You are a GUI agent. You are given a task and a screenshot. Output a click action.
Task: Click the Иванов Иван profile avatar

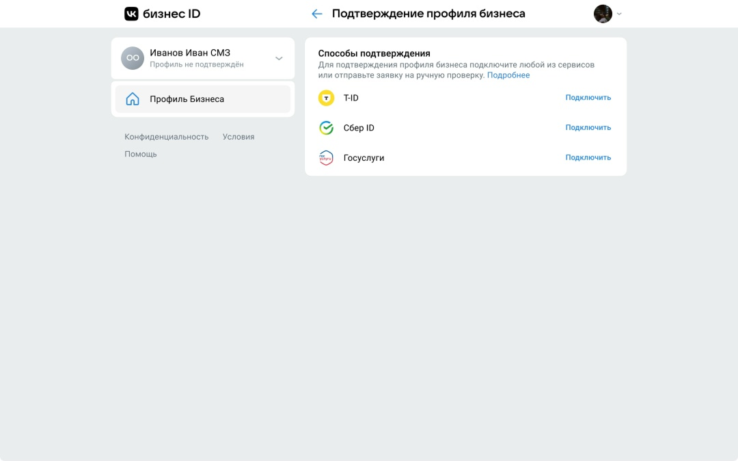tap(133, 58)
